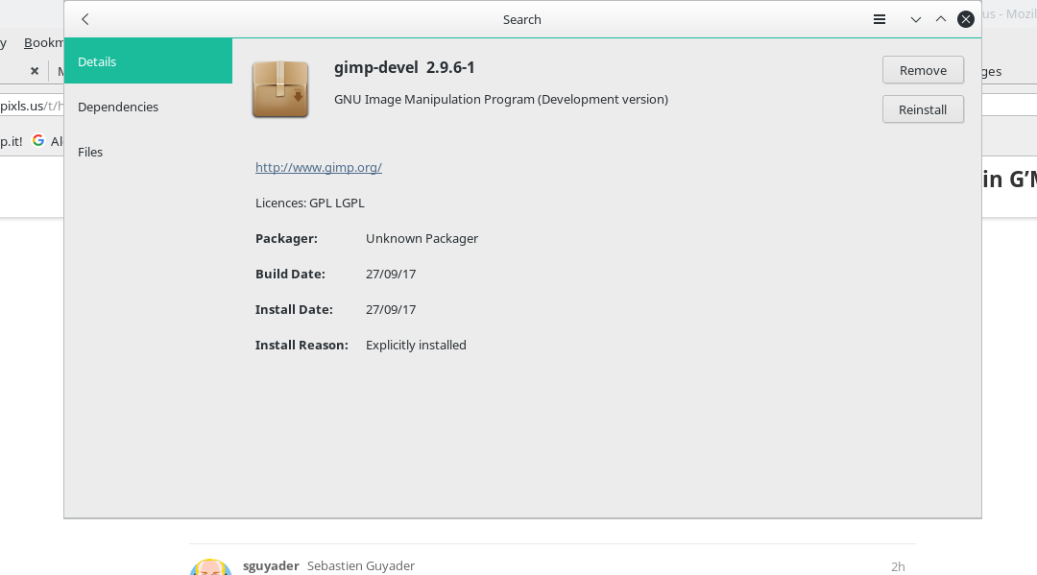Click the GNU Image Manipulation Program description
This screenshot has width=1037, height=575.
[x=500, y=99]
